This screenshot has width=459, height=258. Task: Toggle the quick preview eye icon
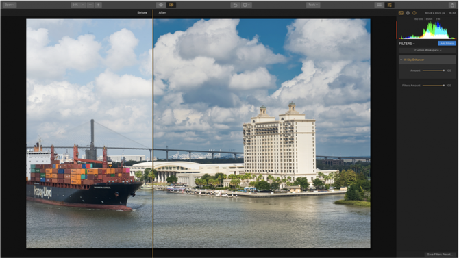[x=161, y=5]
